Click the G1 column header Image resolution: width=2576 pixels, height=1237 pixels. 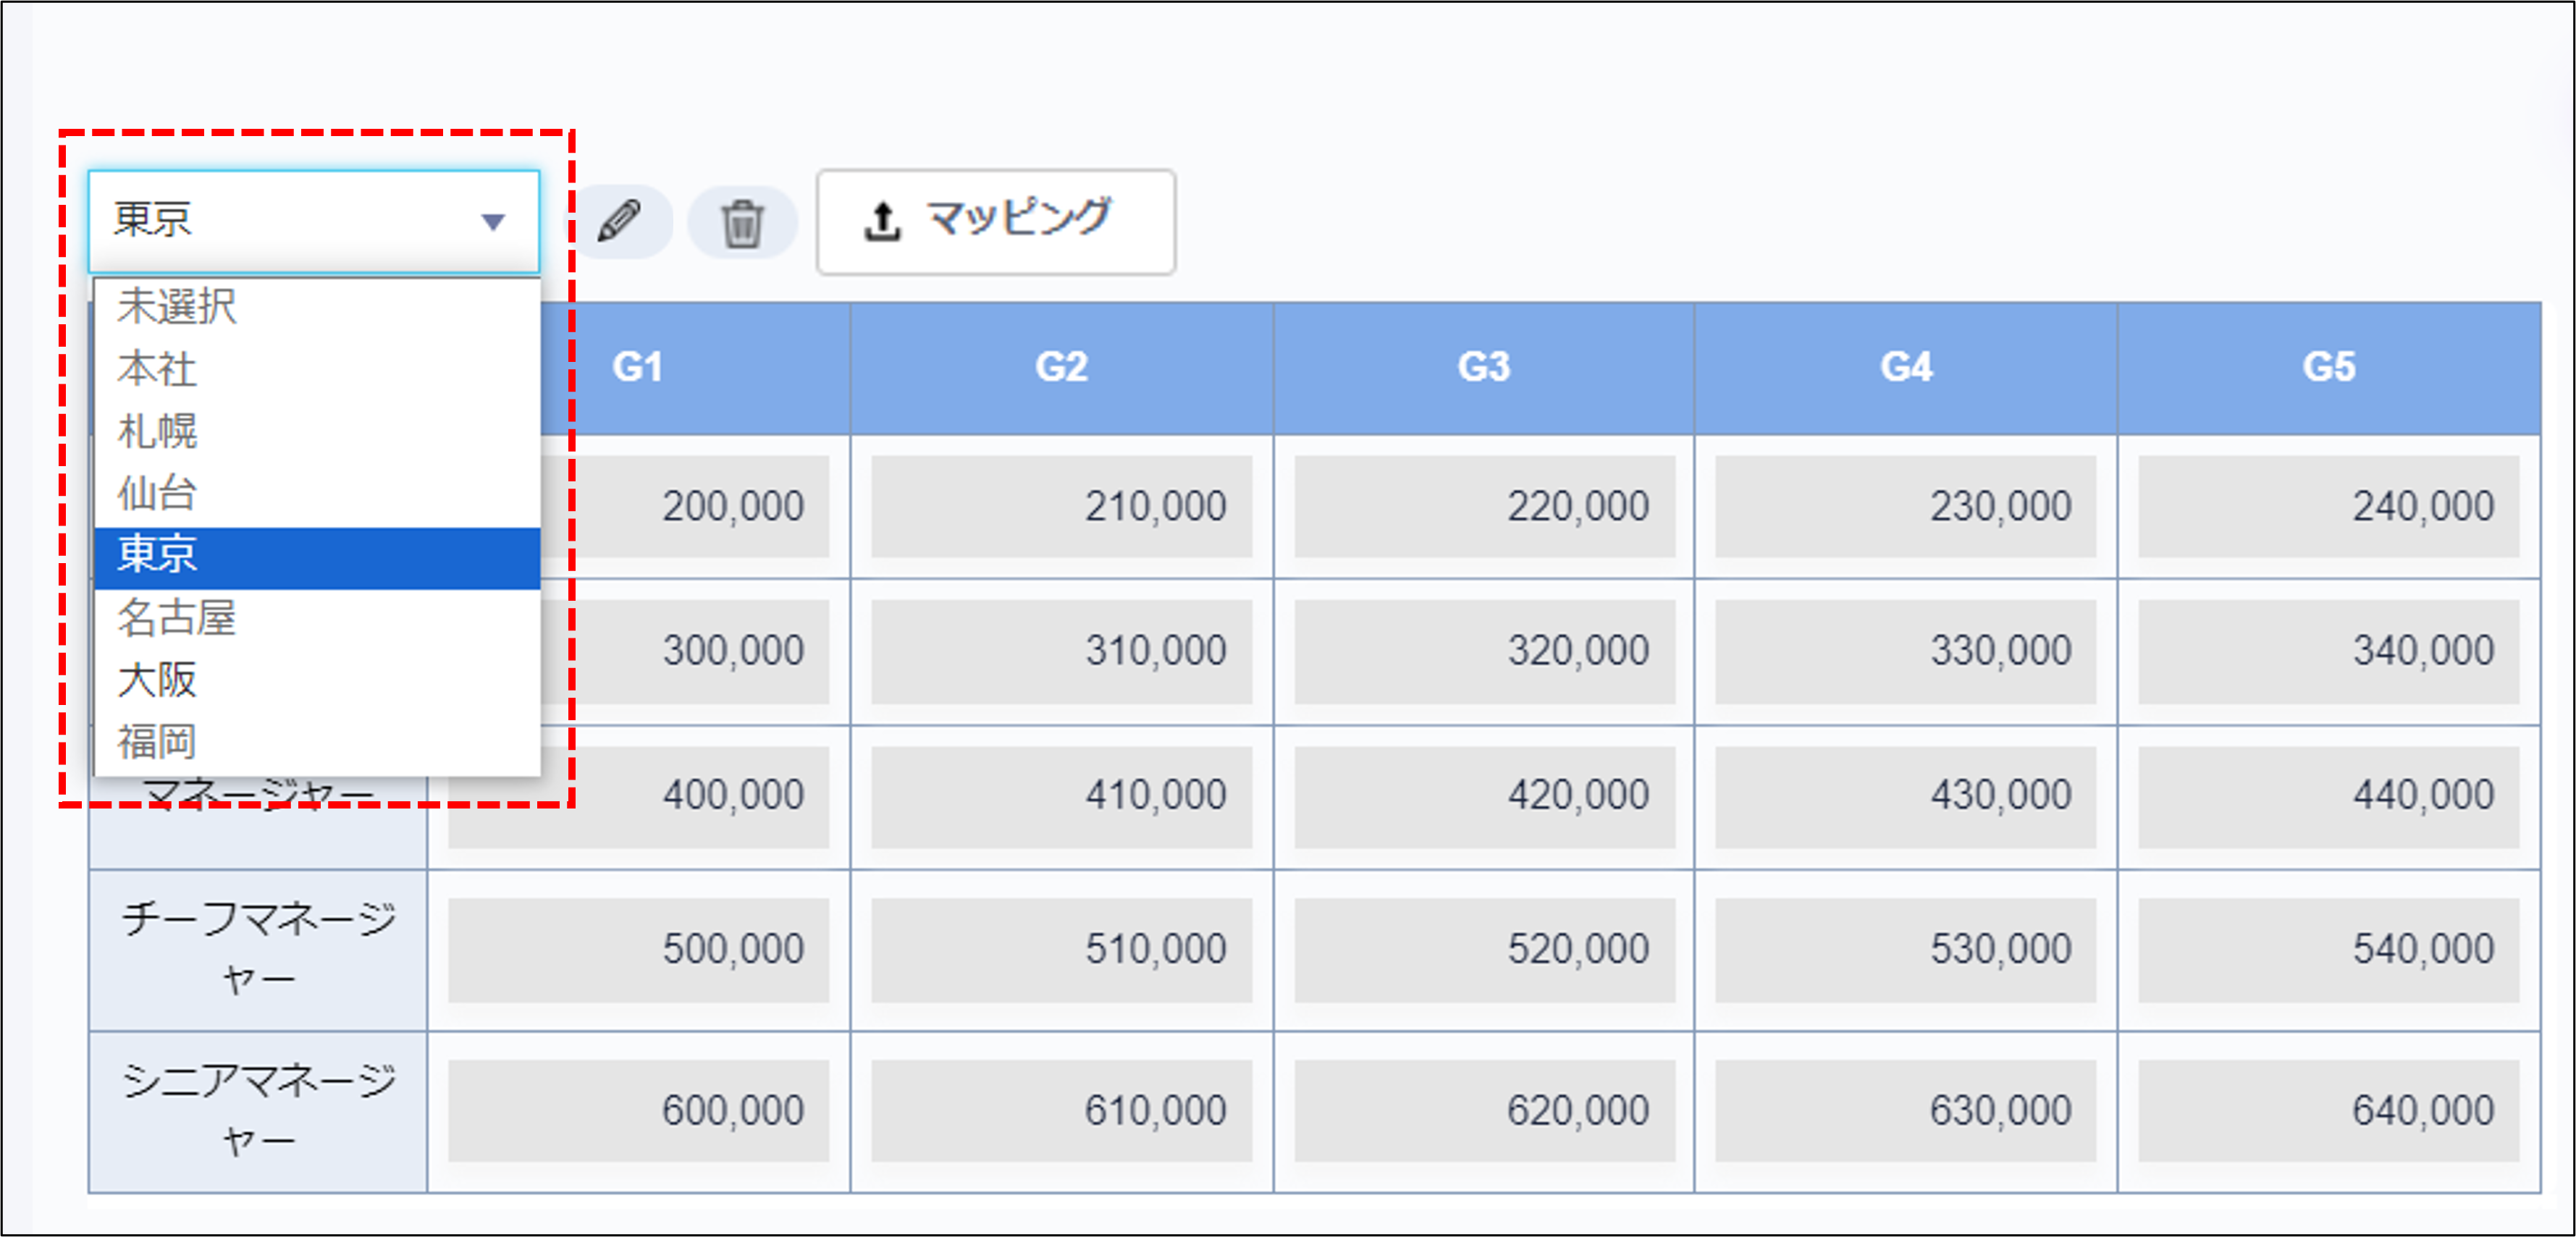coord(637,367)
